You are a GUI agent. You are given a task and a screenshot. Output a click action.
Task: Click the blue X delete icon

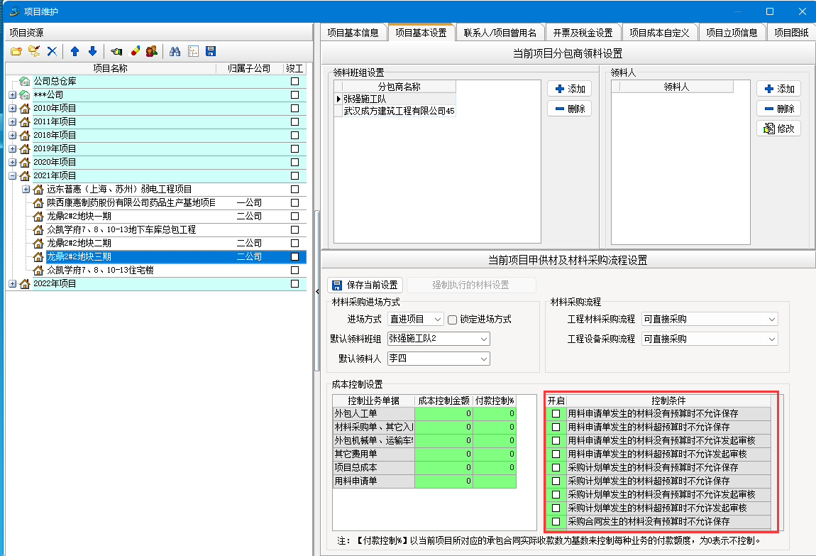pyautogui.click(x=52, y=51)
